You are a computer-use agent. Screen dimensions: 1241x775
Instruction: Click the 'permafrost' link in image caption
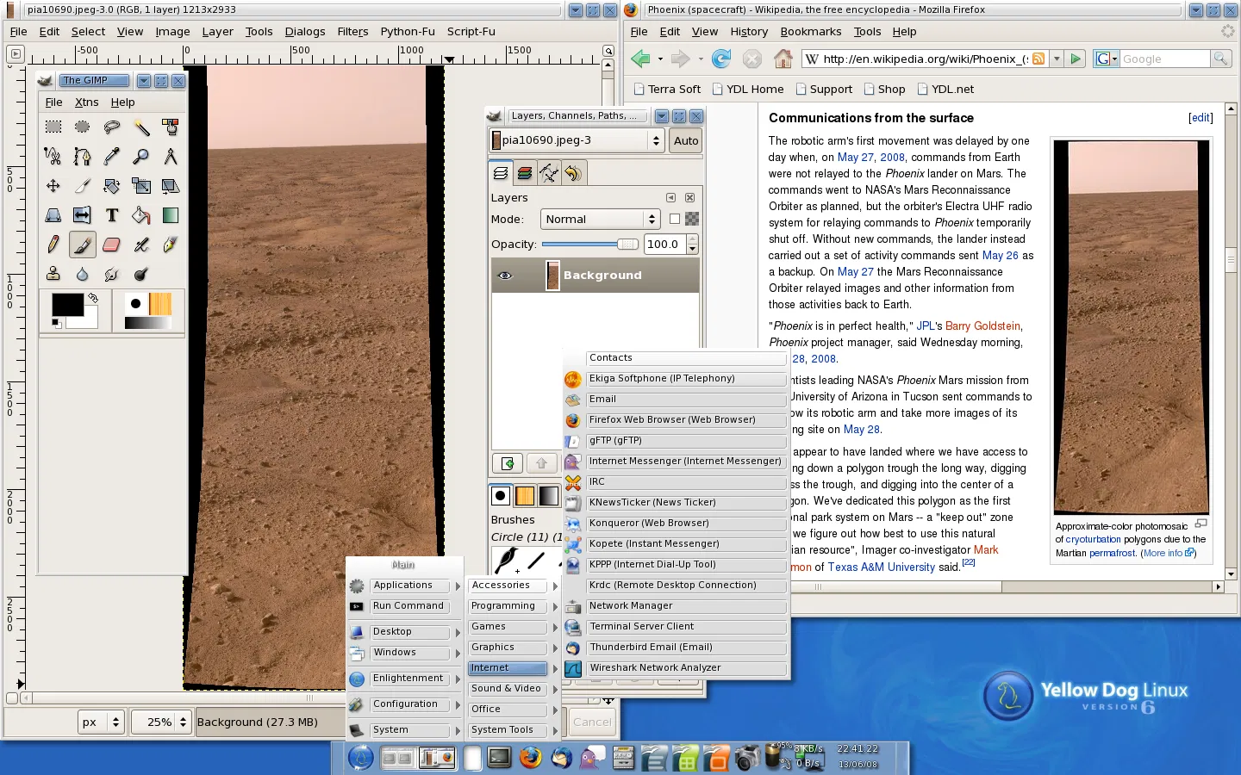1112,553
